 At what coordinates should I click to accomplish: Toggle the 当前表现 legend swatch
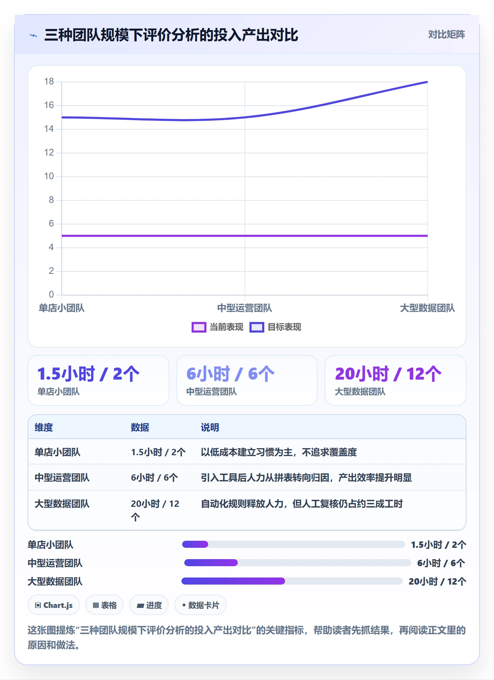[x=199, y=327]
